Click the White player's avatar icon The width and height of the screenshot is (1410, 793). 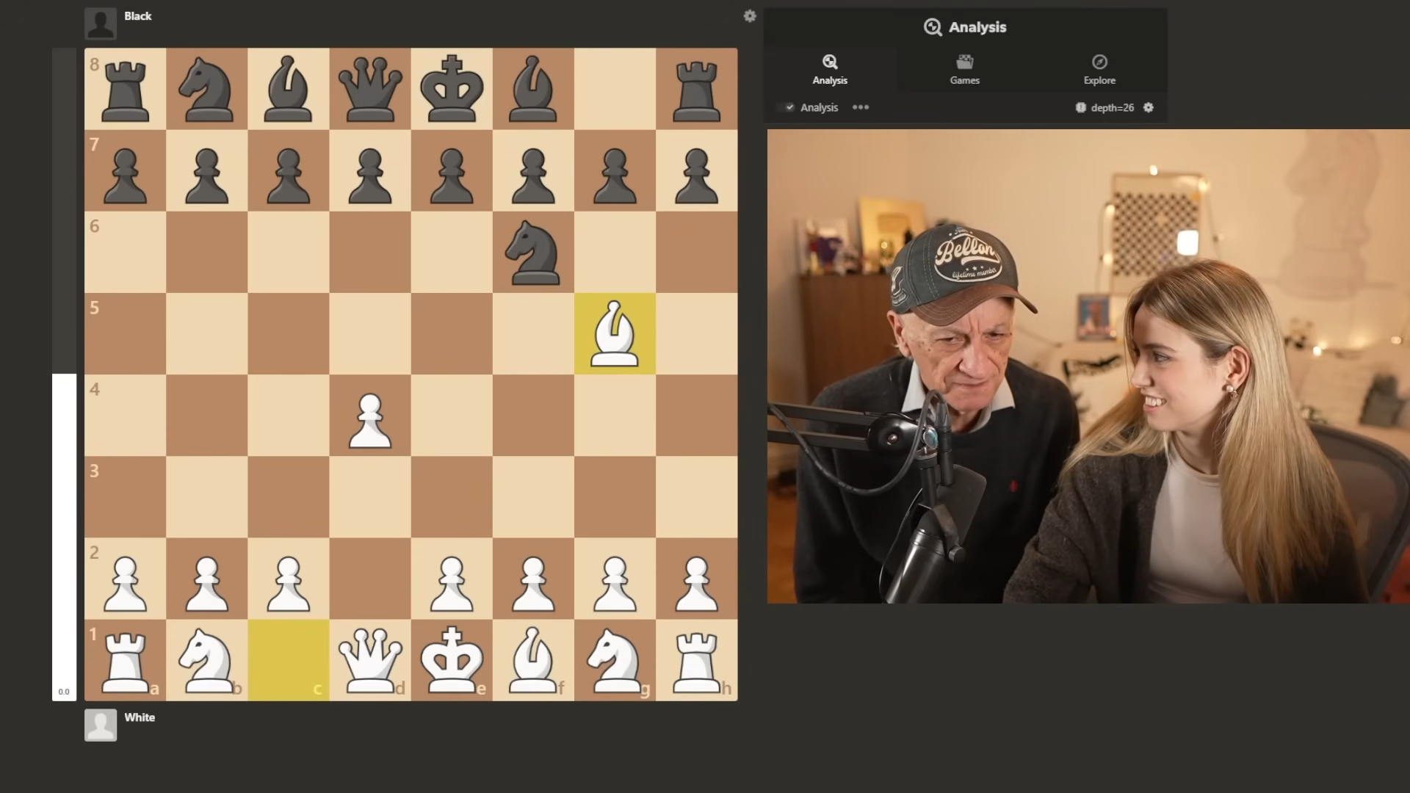coord(100,725)
